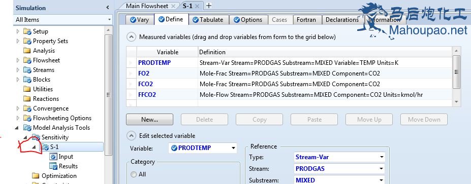Open the Reference Stream dropdown
471x184 pixels.
click(382, 169)
